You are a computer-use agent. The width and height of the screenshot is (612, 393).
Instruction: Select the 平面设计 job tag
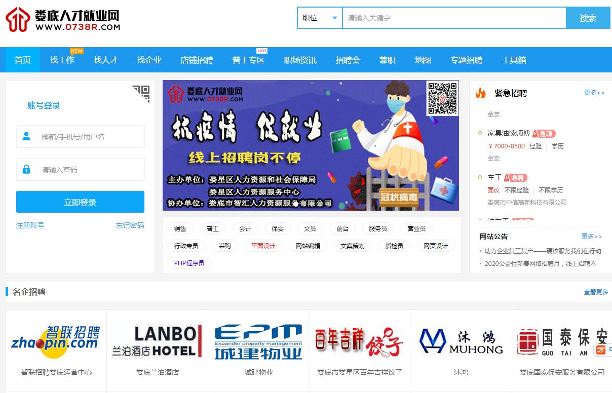[x=263, y=246]
